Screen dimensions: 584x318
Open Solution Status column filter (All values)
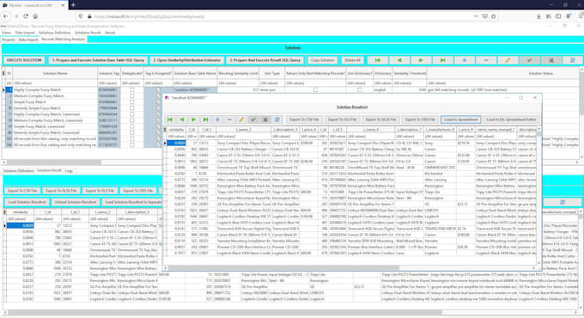(502, 83)
